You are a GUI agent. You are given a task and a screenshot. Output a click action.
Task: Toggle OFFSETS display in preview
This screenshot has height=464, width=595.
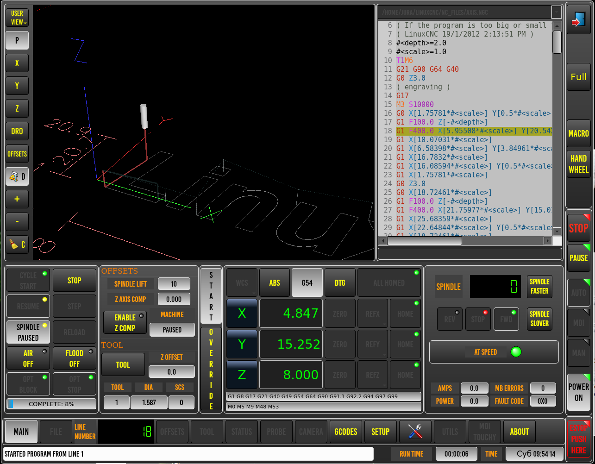point(17,154)
